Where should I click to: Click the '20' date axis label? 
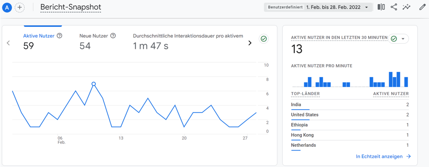(184, 138)
